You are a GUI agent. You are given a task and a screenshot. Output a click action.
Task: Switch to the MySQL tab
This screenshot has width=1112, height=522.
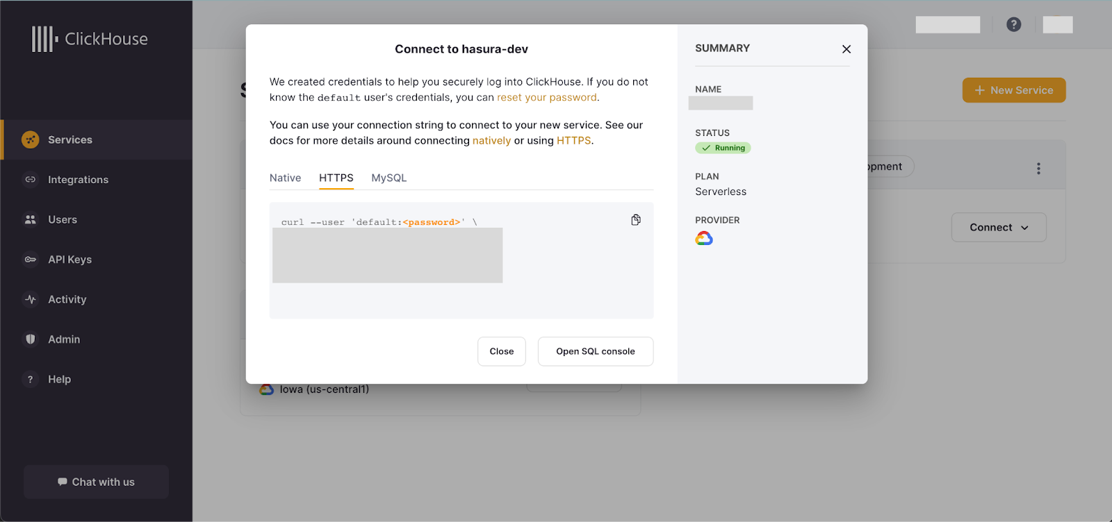coord(389,178)
